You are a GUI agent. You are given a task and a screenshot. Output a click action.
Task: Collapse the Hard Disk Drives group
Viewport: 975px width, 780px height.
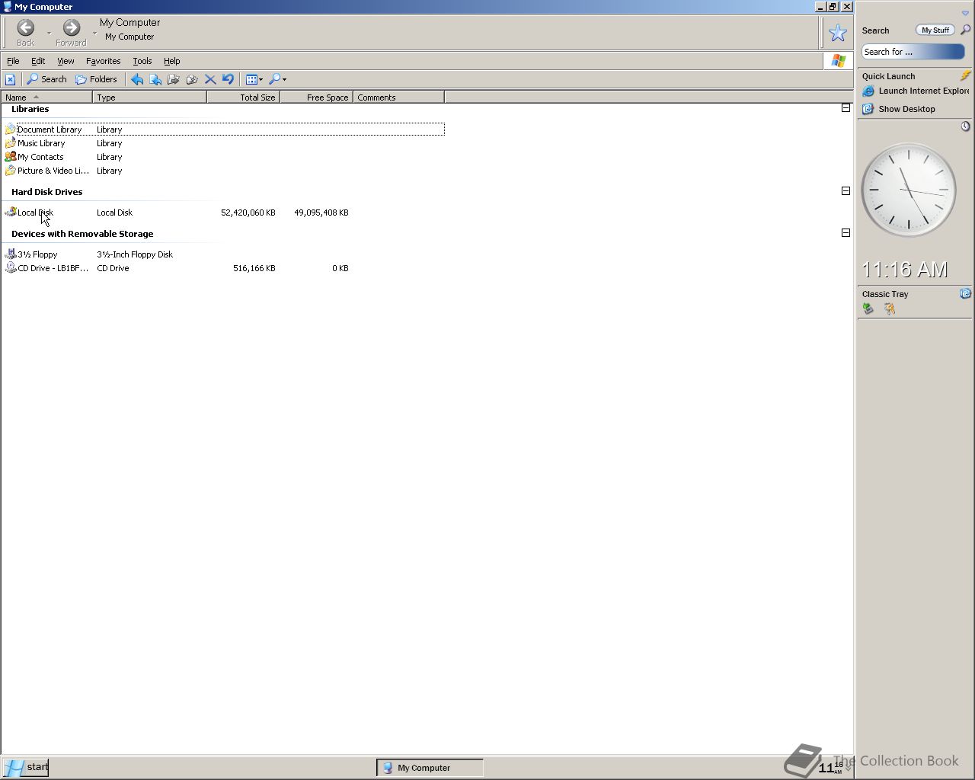(846, 190)
